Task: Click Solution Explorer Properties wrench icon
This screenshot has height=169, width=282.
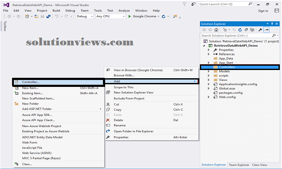Action: click(x=260, y=30)
